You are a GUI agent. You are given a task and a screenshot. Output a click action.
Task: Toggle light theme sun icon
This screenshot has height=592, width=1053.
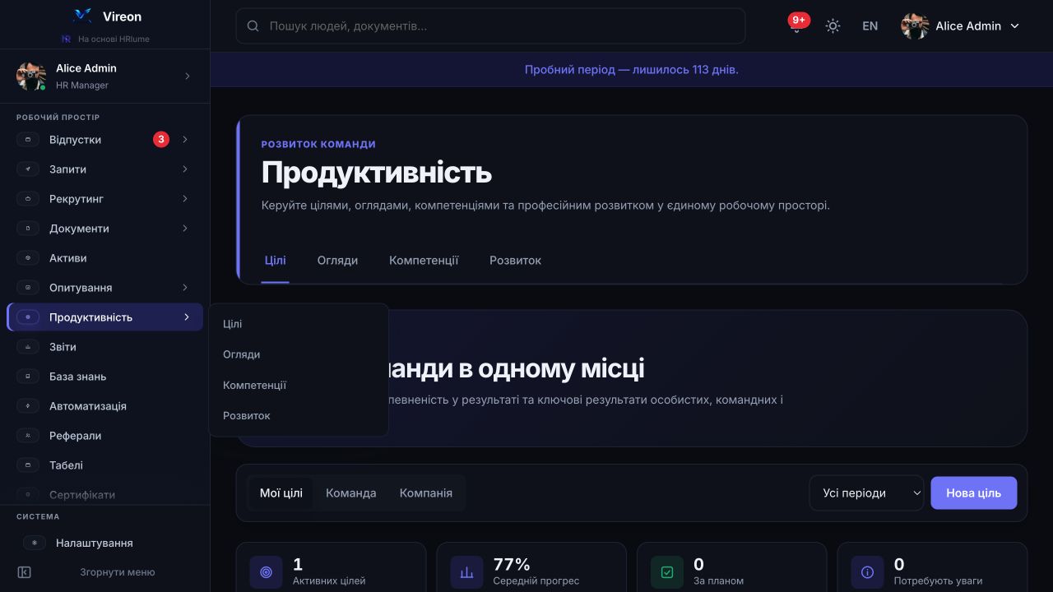point(833,25)
